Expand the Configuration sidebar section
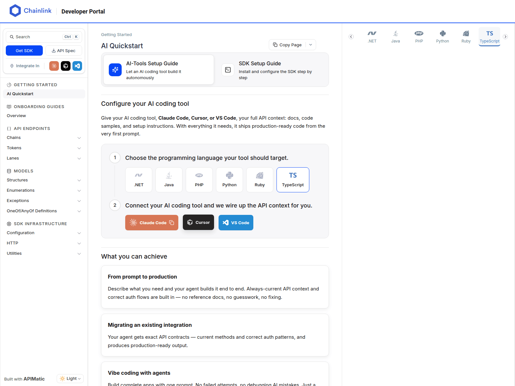Viewport: 515px width, 386px height. (44, 233)
